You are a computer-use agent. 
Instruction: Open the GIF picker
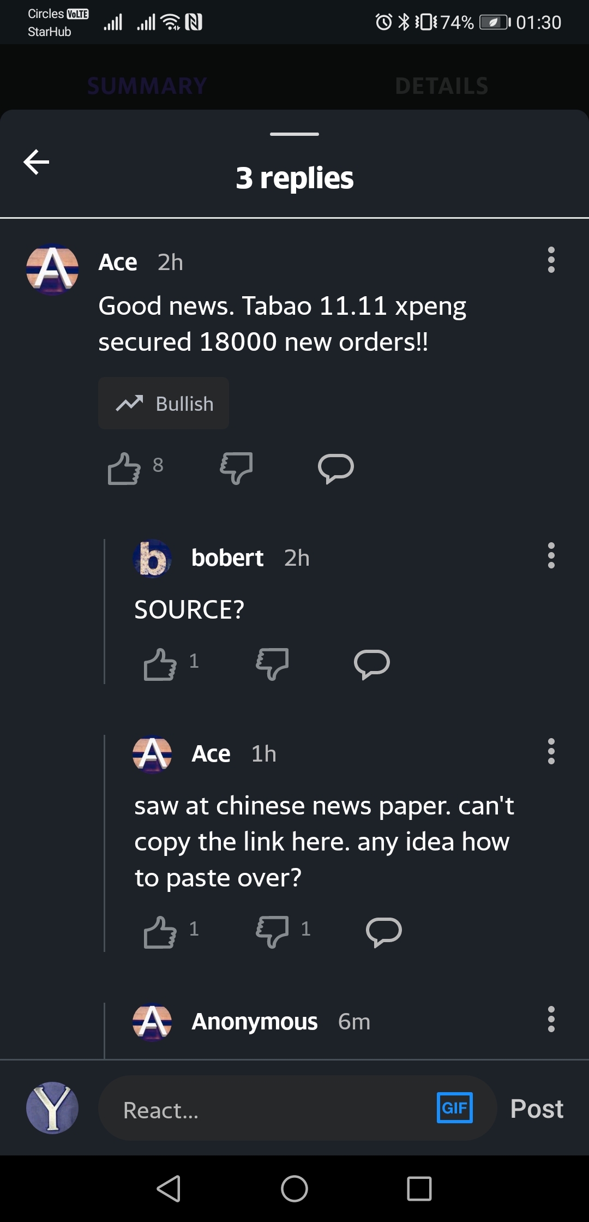pyautogui.click(x=455, y=1108)
